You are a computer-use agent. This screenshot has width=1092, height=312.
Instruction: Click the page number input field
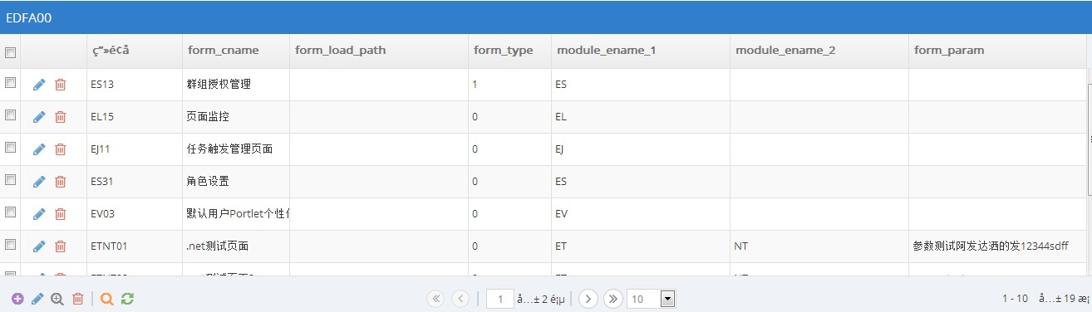[x=500, y=299]
